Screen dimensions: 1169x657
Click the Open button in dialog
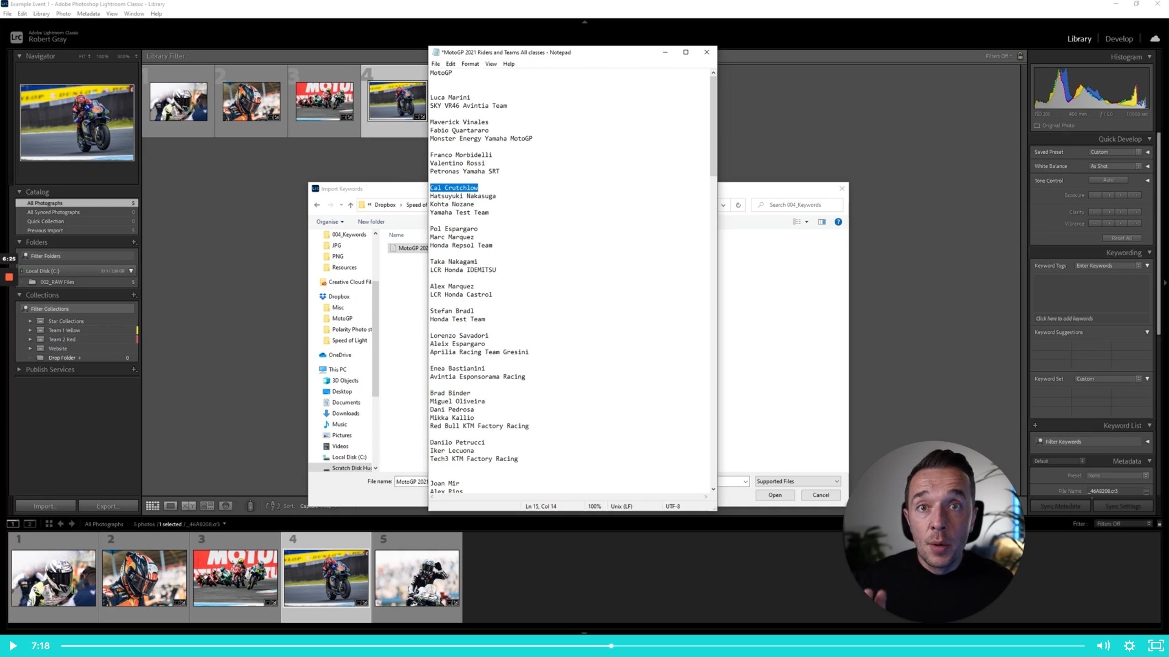click(775, 495)
